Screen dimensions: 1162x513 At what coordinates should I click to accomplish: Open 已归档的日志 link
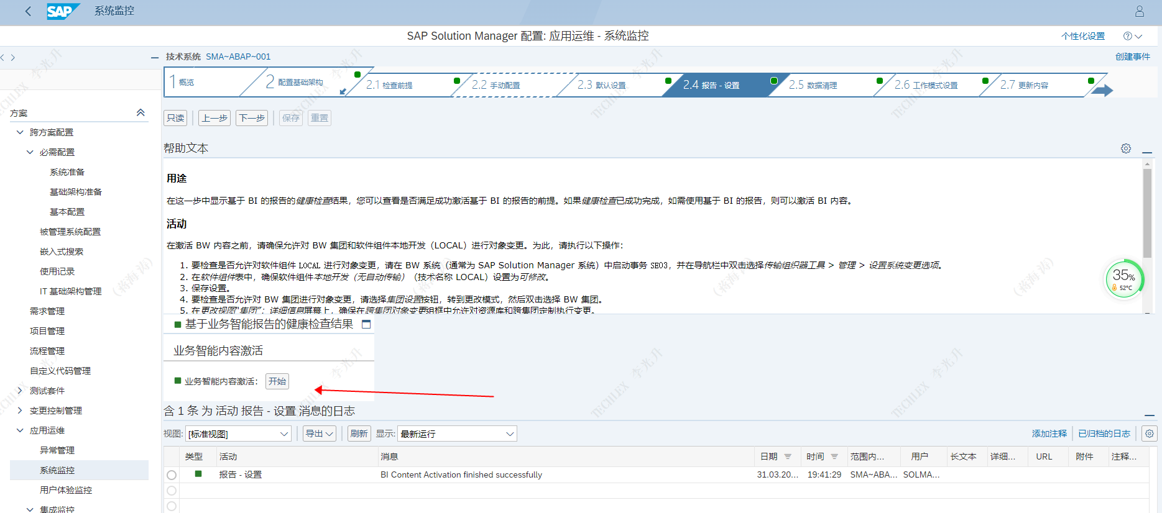tap(1104, 434)
